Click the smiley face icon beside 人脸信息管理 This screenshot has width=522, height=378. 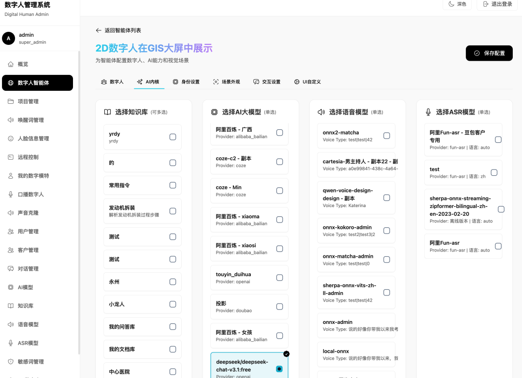pos(11,139)
